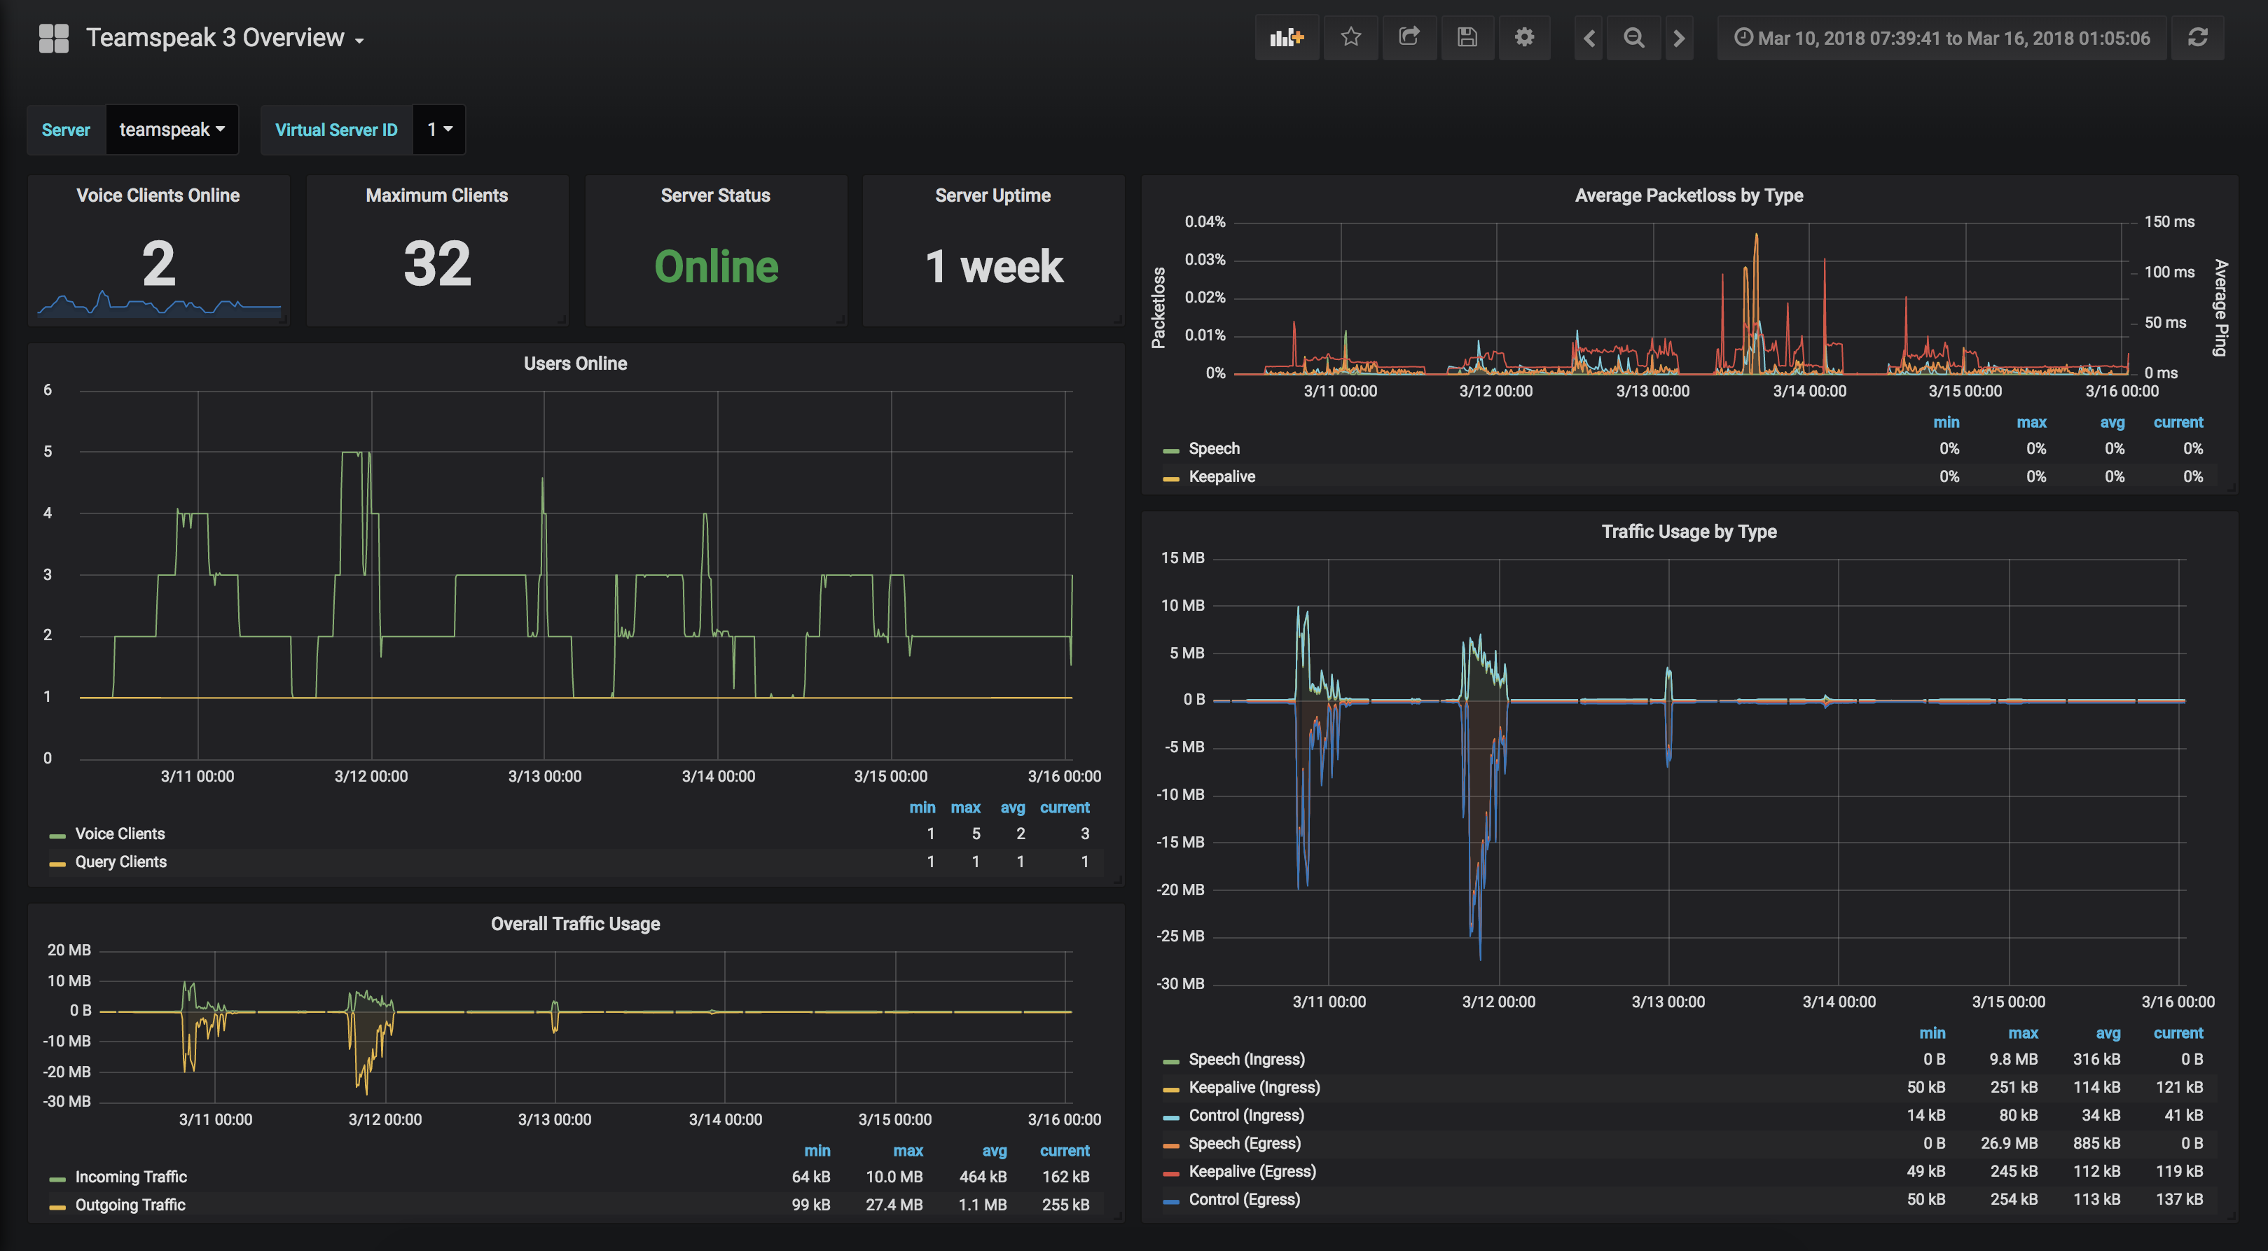
Task: Click the Grafana dashboards grid icon
Action: click(x=54, y=38)
